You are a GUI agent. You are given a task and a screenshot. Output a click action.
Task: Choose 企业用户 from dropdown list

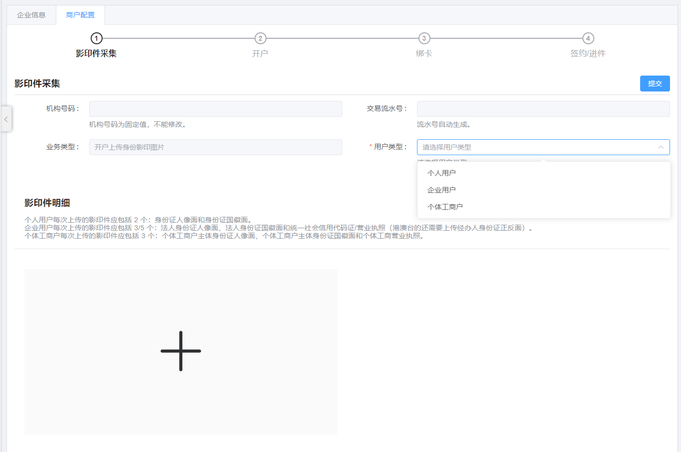441,190
